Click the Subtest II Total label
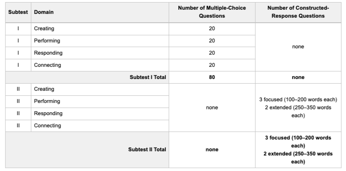 (147, 150)
